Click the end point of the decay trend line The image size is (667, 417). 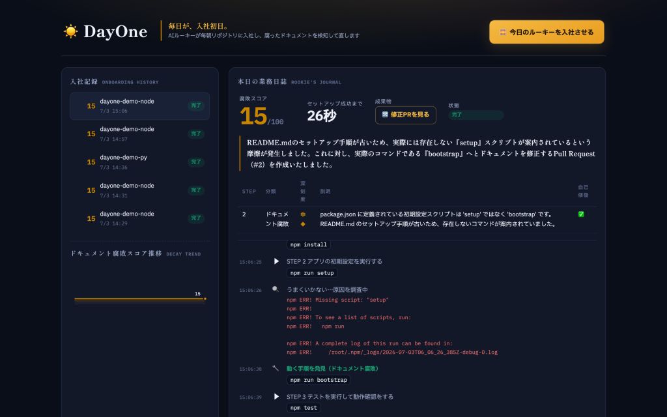(x=205, y=298)
